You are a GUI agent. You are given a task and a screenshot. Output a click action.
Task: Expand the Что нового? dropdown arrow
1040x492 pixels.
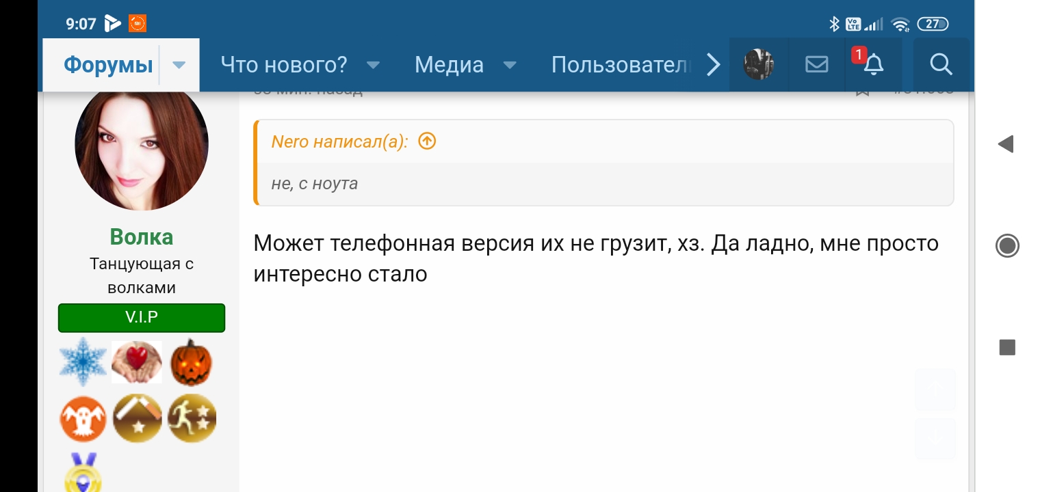tap(373, 65)
